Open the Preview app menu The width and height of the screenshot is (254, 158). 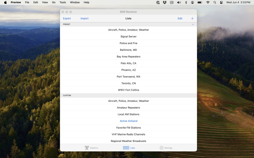click(x=16, y=2)
